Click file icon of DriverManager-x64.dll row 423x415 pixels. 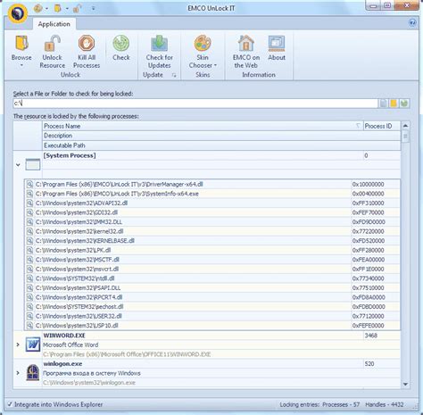coord(29,184)
